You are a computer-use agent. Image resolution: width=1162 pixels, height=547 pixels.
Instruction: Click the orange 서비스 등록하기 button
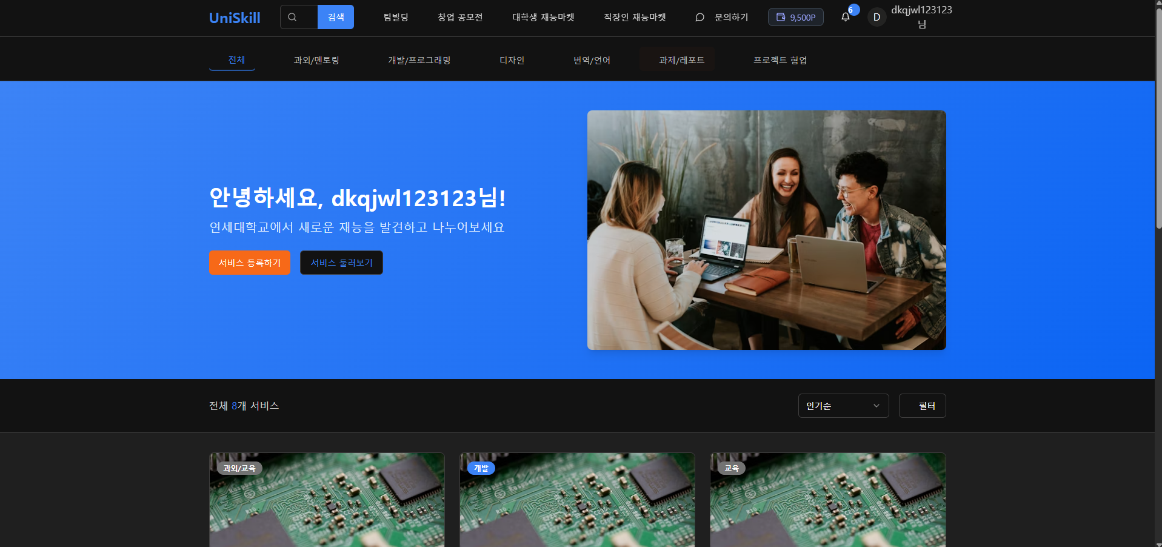[x=250, y=263]
